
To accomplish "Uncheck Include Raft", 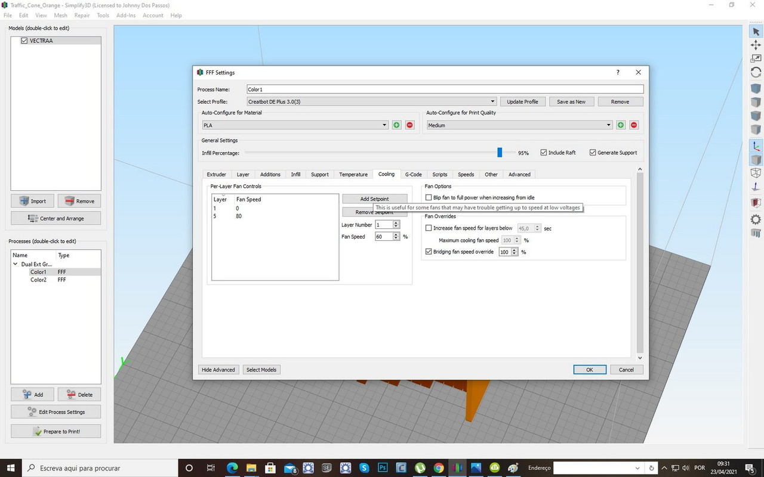I will 544,153.
